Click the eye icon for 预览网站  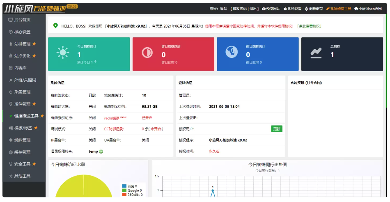(264, 9)
